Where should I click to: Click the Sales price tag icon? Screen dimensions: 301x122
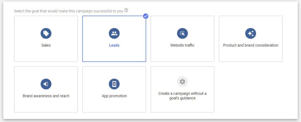point(46,33)
